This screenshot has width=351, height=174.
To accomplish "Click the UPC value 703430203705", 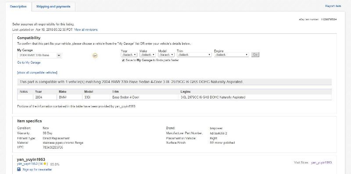I will [53, 147].
